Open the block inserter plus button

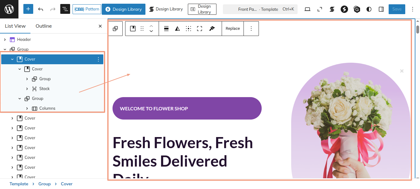pos(28,9)
